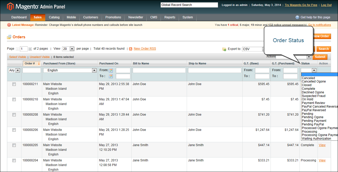Image resolution: width=338 pixels, height=172 pixels.
Task: Open the English store filter dropdown
Action: (x=70, y=70)
